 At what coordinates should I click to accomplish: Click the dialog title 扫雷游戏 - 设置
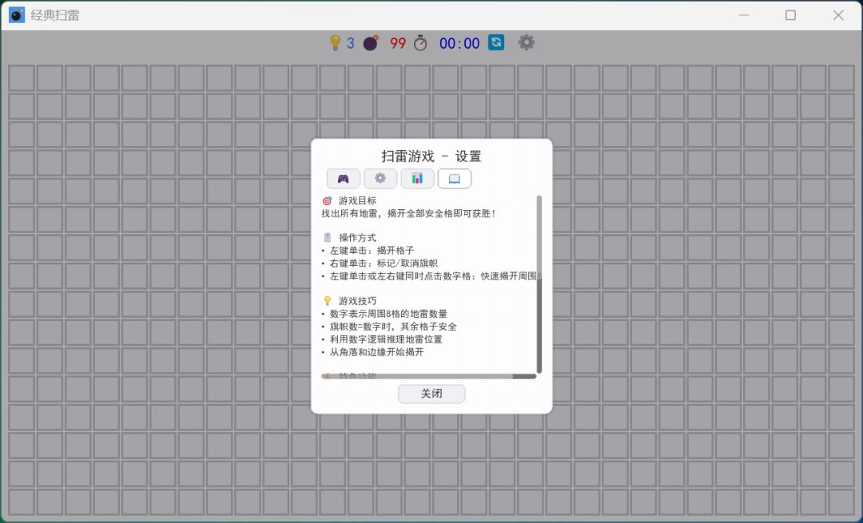[x=431, y=157]
